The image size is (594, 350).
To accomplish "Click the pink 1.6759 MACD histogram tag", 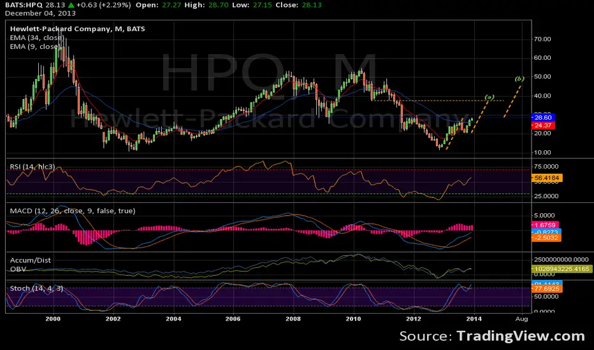I will click(545, 225).
